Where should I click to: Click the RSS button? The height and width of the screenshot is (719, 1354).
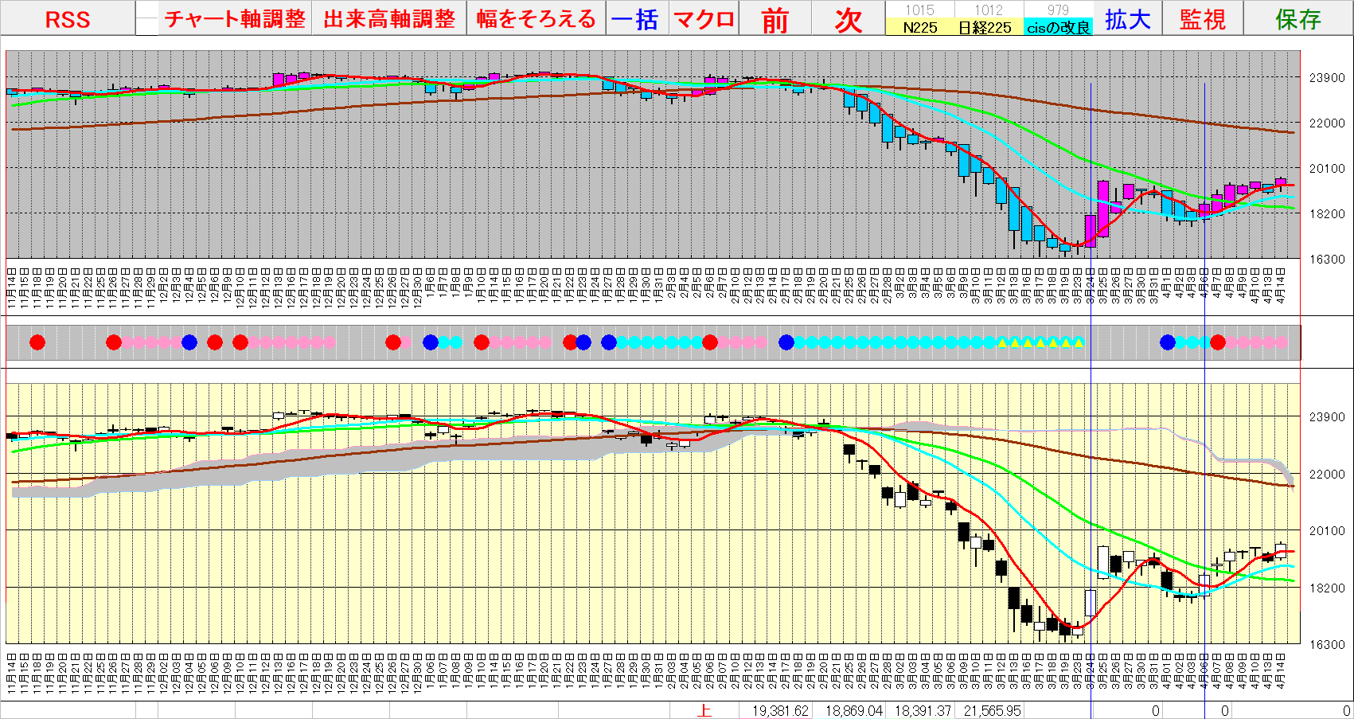[x=68, y=19]
